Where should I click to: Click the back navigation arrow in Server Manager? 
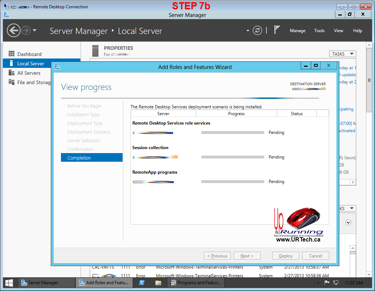tap(14, 30)
